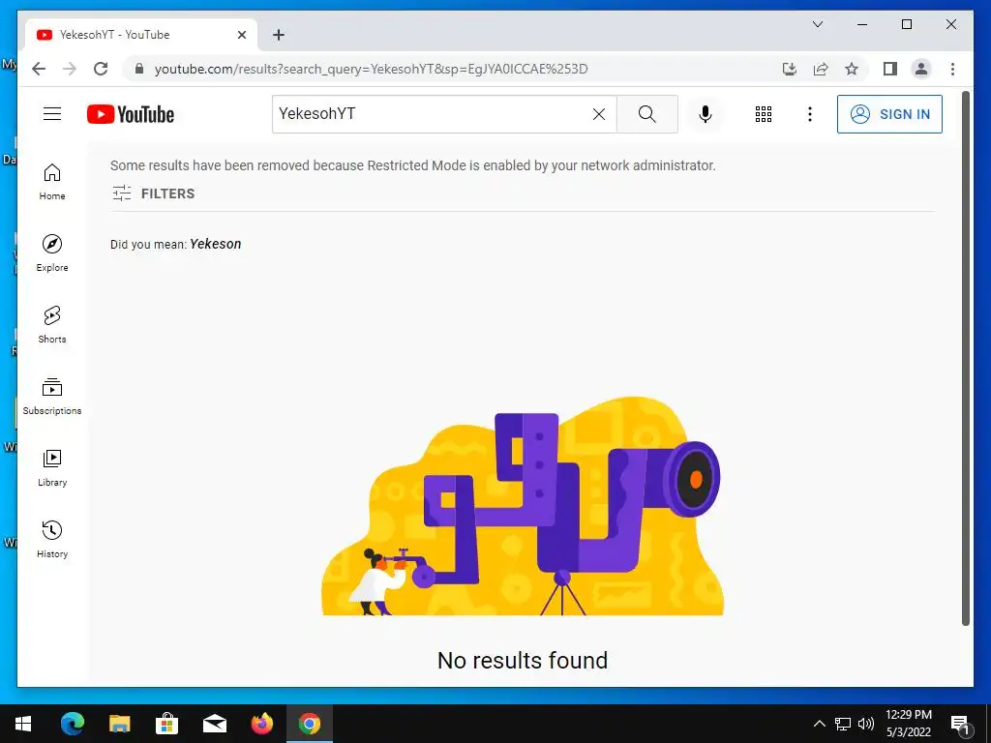Screen dimensions: 991x743
Task: Open the YouTube hamburger guide menu
Action: point(52,114)
